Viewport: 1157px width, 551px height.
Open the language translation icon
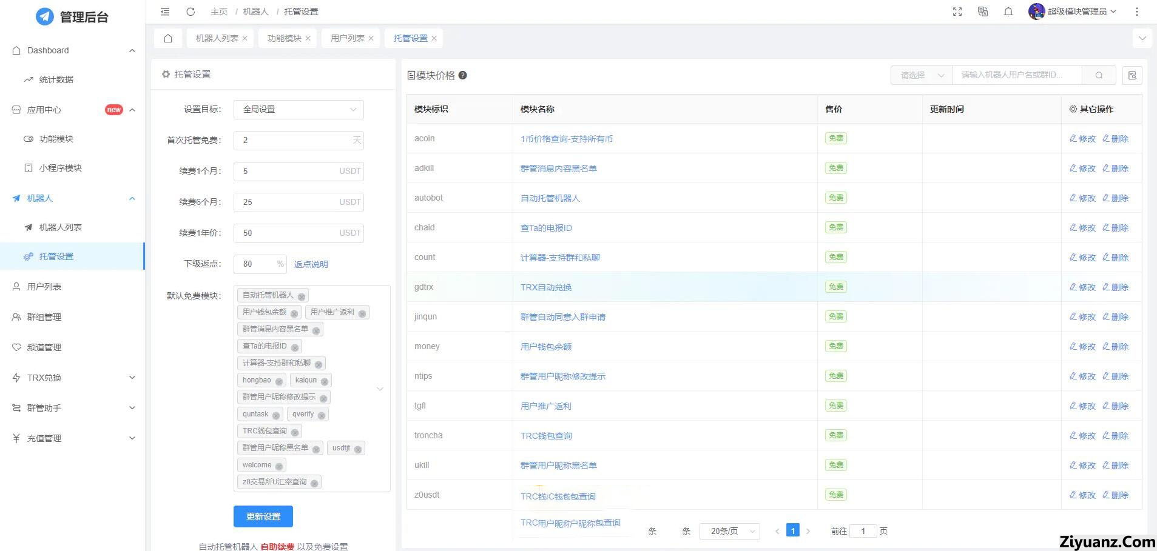click(x=983, y=12)
